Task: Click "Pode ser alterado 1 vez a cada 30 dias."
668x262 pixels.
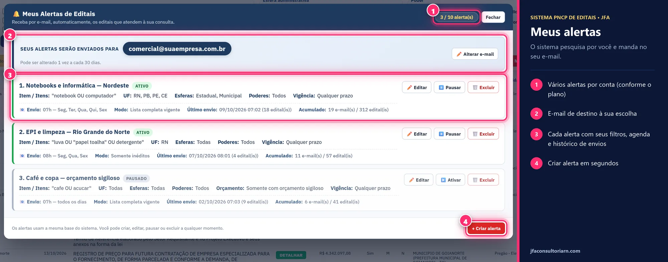Action: pos(60,63)
